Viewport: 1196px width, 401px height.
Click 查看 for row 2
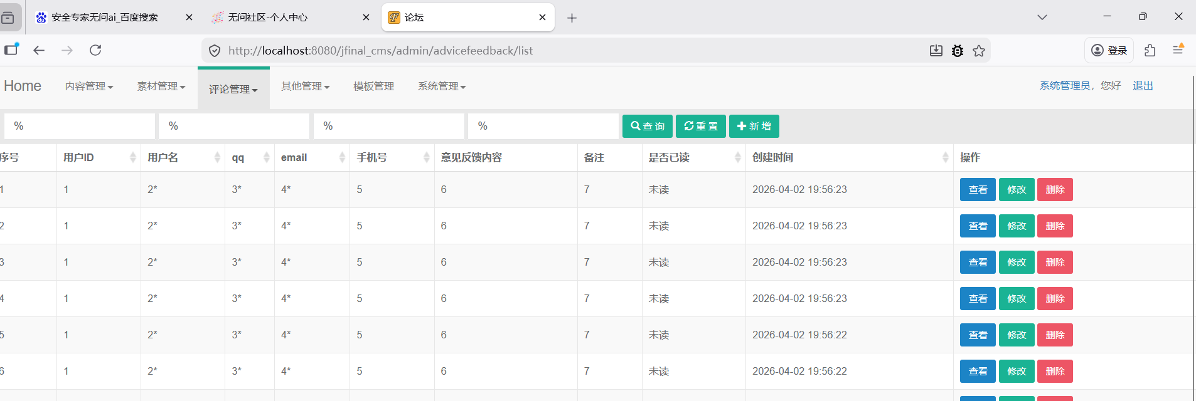click(x=978, y=226)
